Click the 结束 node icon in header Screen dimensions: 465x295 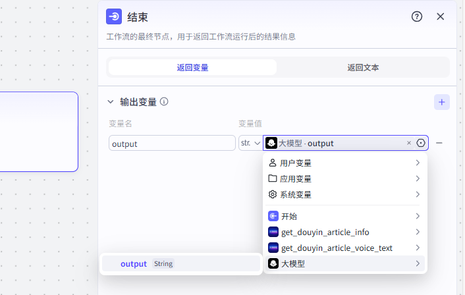coord(114,16)
